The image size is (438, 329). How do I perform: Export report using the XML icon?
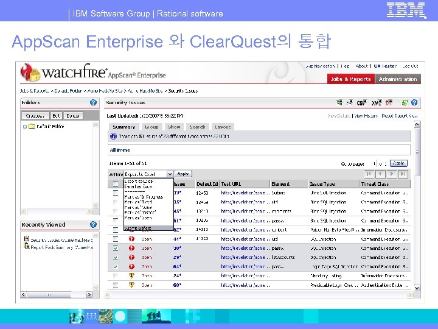coord(377,103)
